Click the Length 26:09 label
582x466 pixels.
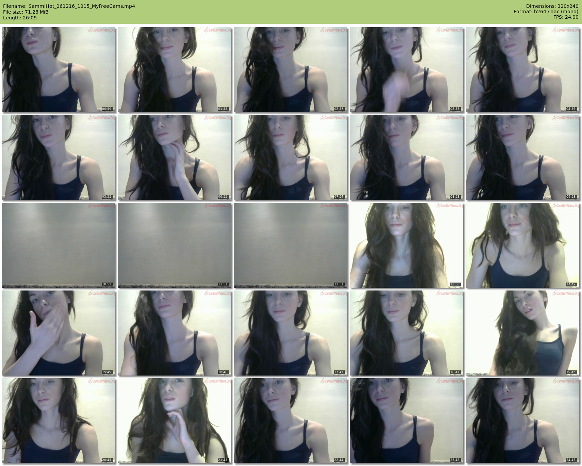(x=20, y=18)
